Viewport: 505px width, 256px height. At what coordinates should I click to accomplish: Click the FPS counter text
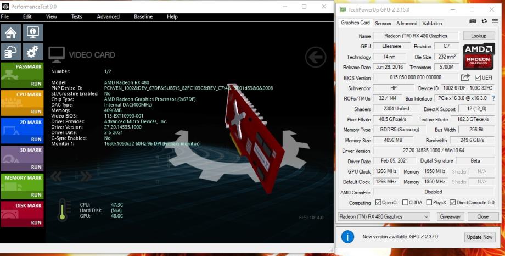(x=311, y=218)
